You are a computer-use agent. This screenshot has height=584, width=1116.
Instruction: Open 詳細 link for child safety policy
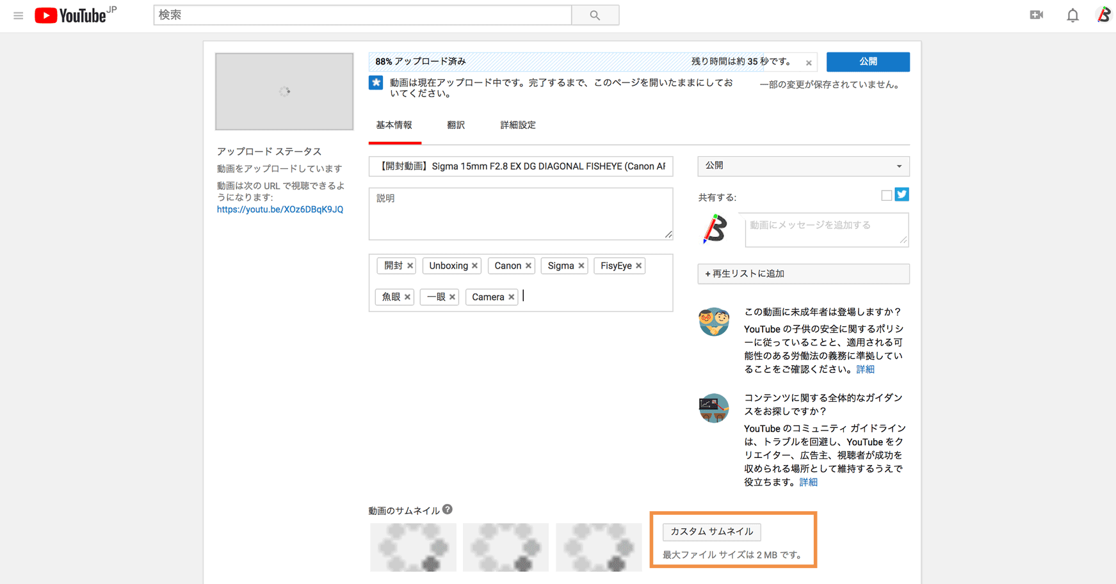[865, 369]
